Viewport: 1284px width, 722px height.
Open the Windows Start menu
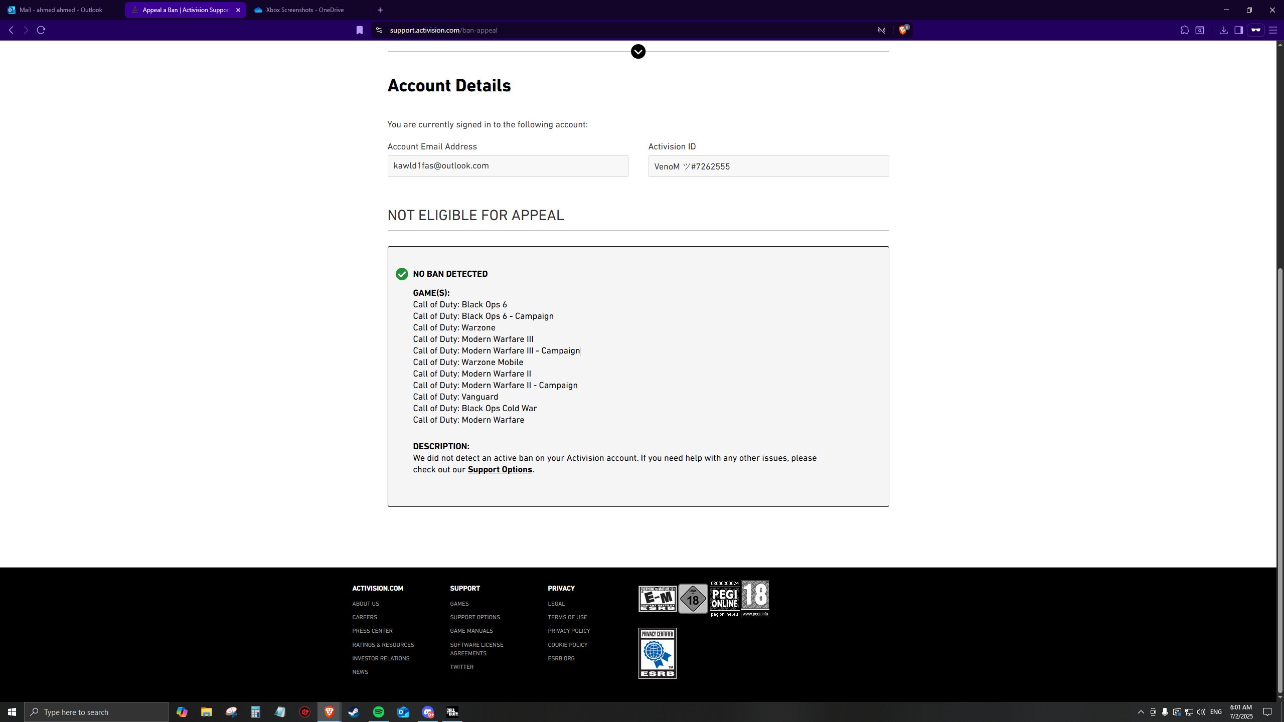coord(12,712)
